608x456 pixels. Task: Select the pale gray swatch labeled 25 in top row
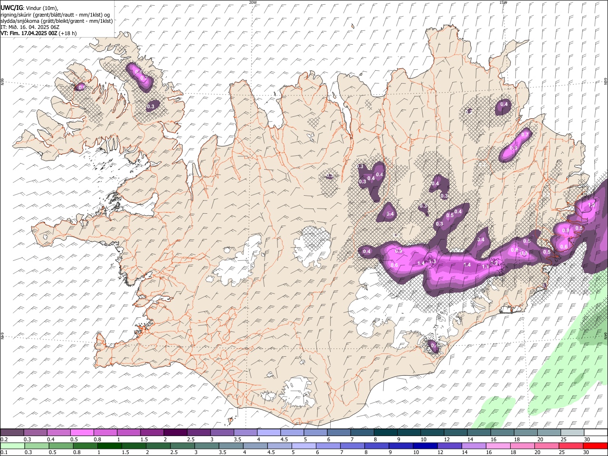(x=573, y=433)
